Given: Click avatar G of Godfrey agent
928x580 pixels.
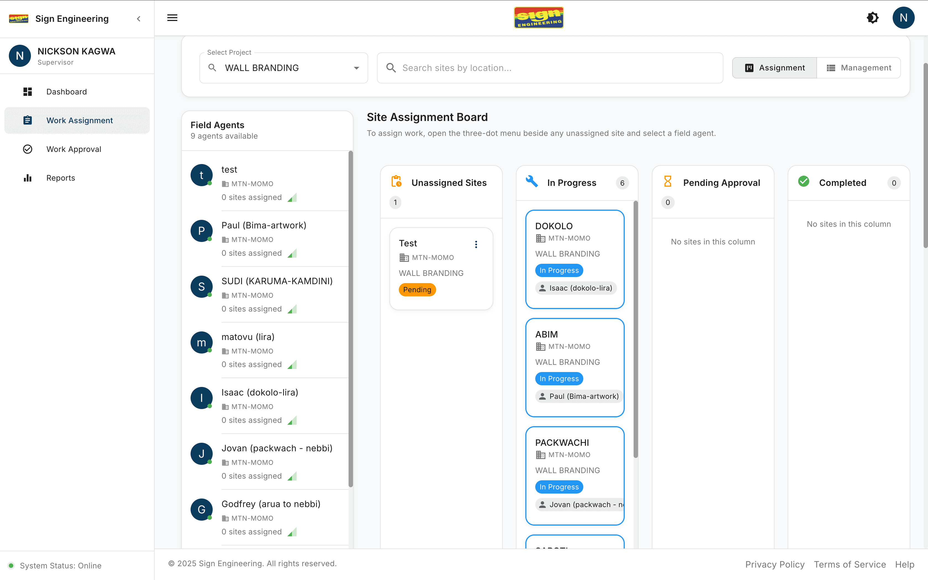Looking at the screenshot, I should pyautogui.click(x=201, y=509).
